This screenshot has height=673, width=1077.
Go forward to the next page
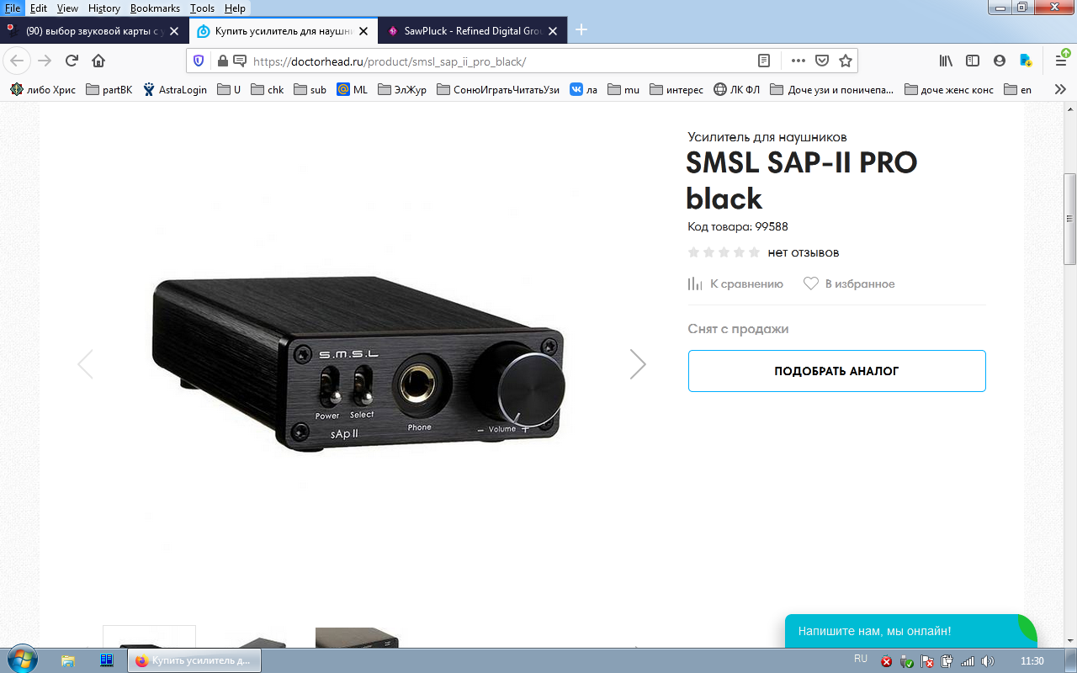(x=45, y=61)
